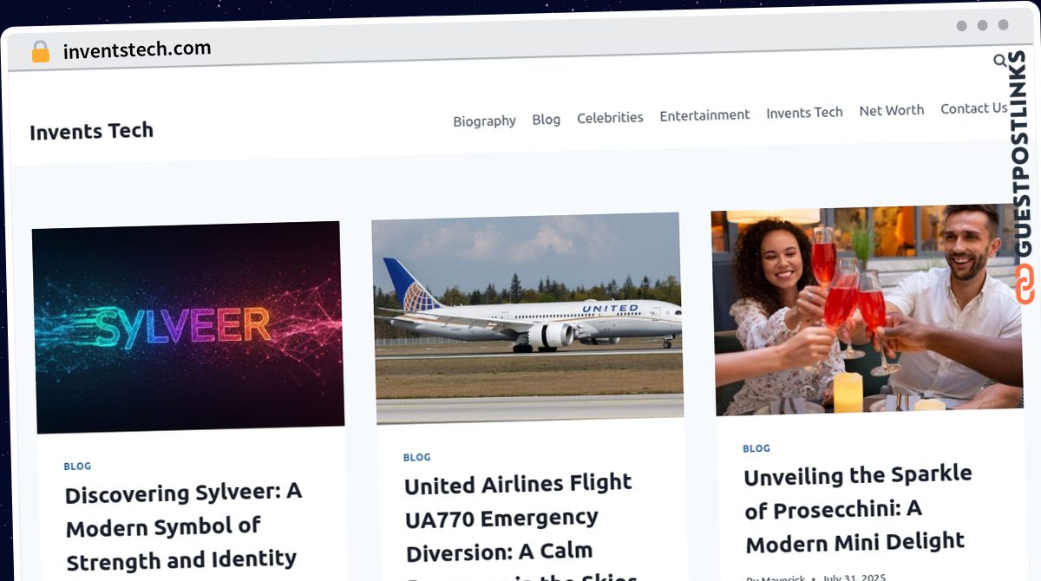Click the middle gray window dot
The image size is (1041, 581).
(x=982, y=26)
